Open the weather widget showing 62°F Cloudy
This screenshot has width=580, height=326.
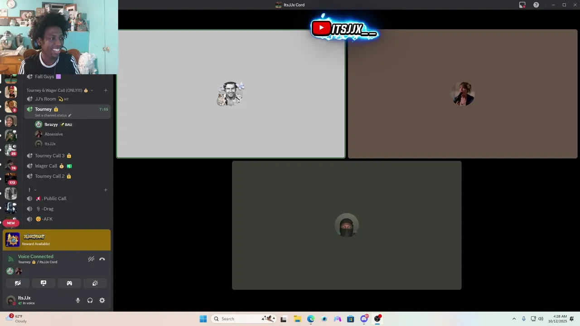click(17, 319)
